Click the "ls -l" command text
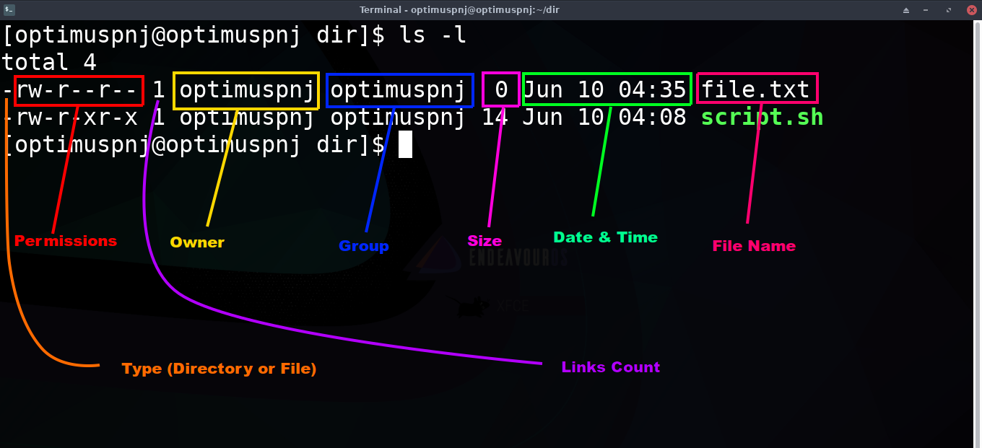 pyautogui.click(x=433, y=35)
